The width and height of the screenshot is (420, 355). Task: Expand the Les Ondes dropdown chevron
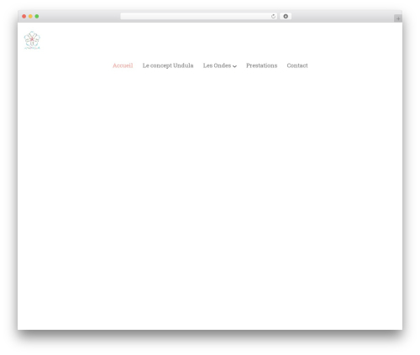[x=234, y=66]
